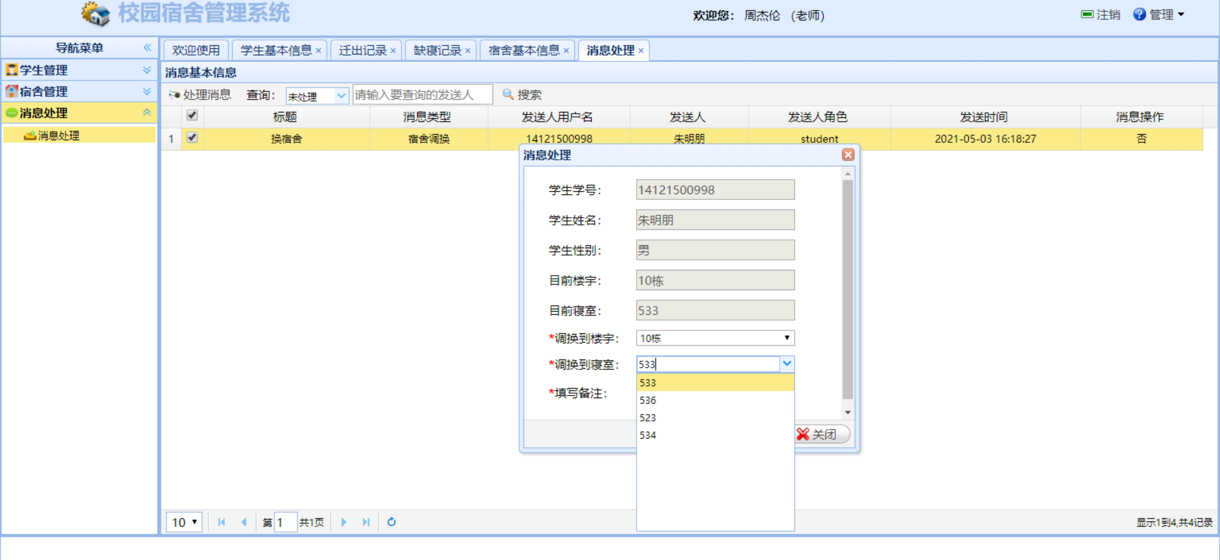Click the dialog scrollbar down arrow
The height and width of the screenshot is (560, 1220).
tap(848, 413)
